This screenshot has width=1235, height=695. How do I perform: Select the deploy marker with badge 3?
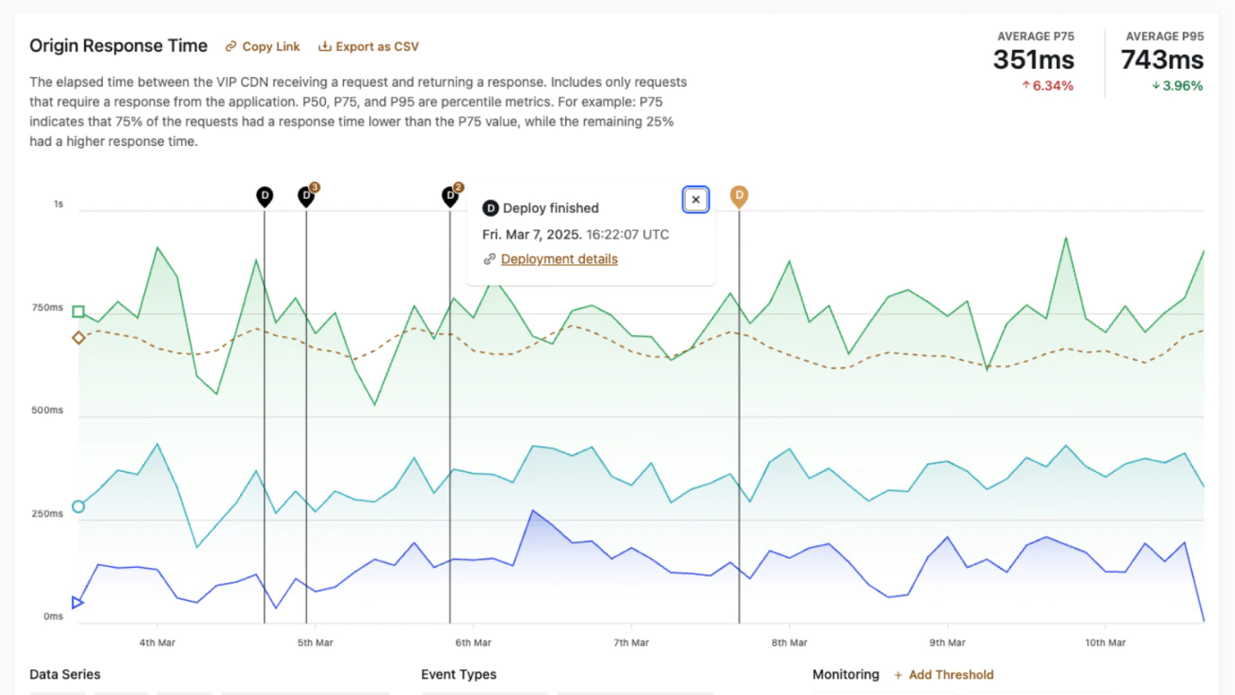(306, 196)
